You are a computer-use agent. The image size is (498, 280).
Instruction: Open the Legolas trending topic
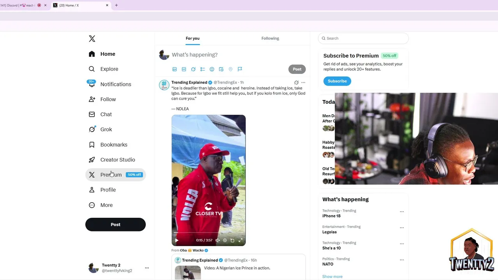[330, 232]
